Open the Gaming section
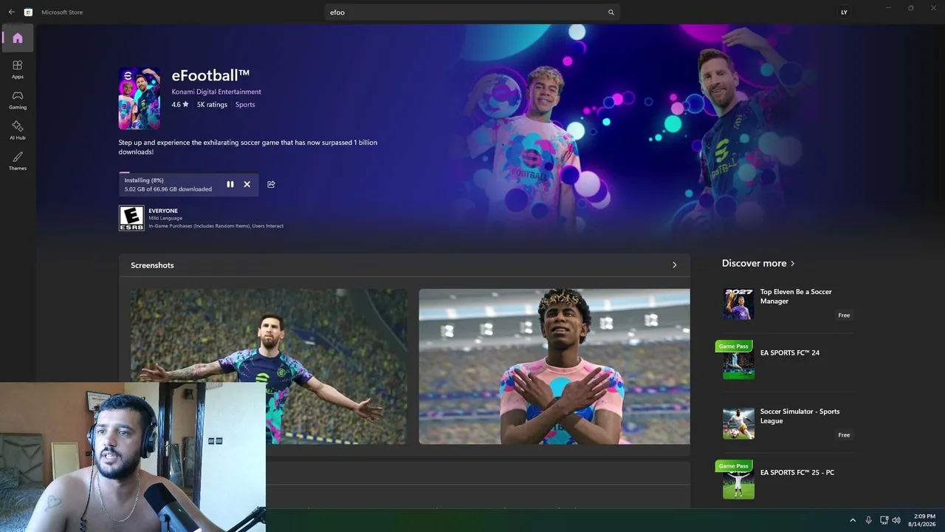 (18, 100)
